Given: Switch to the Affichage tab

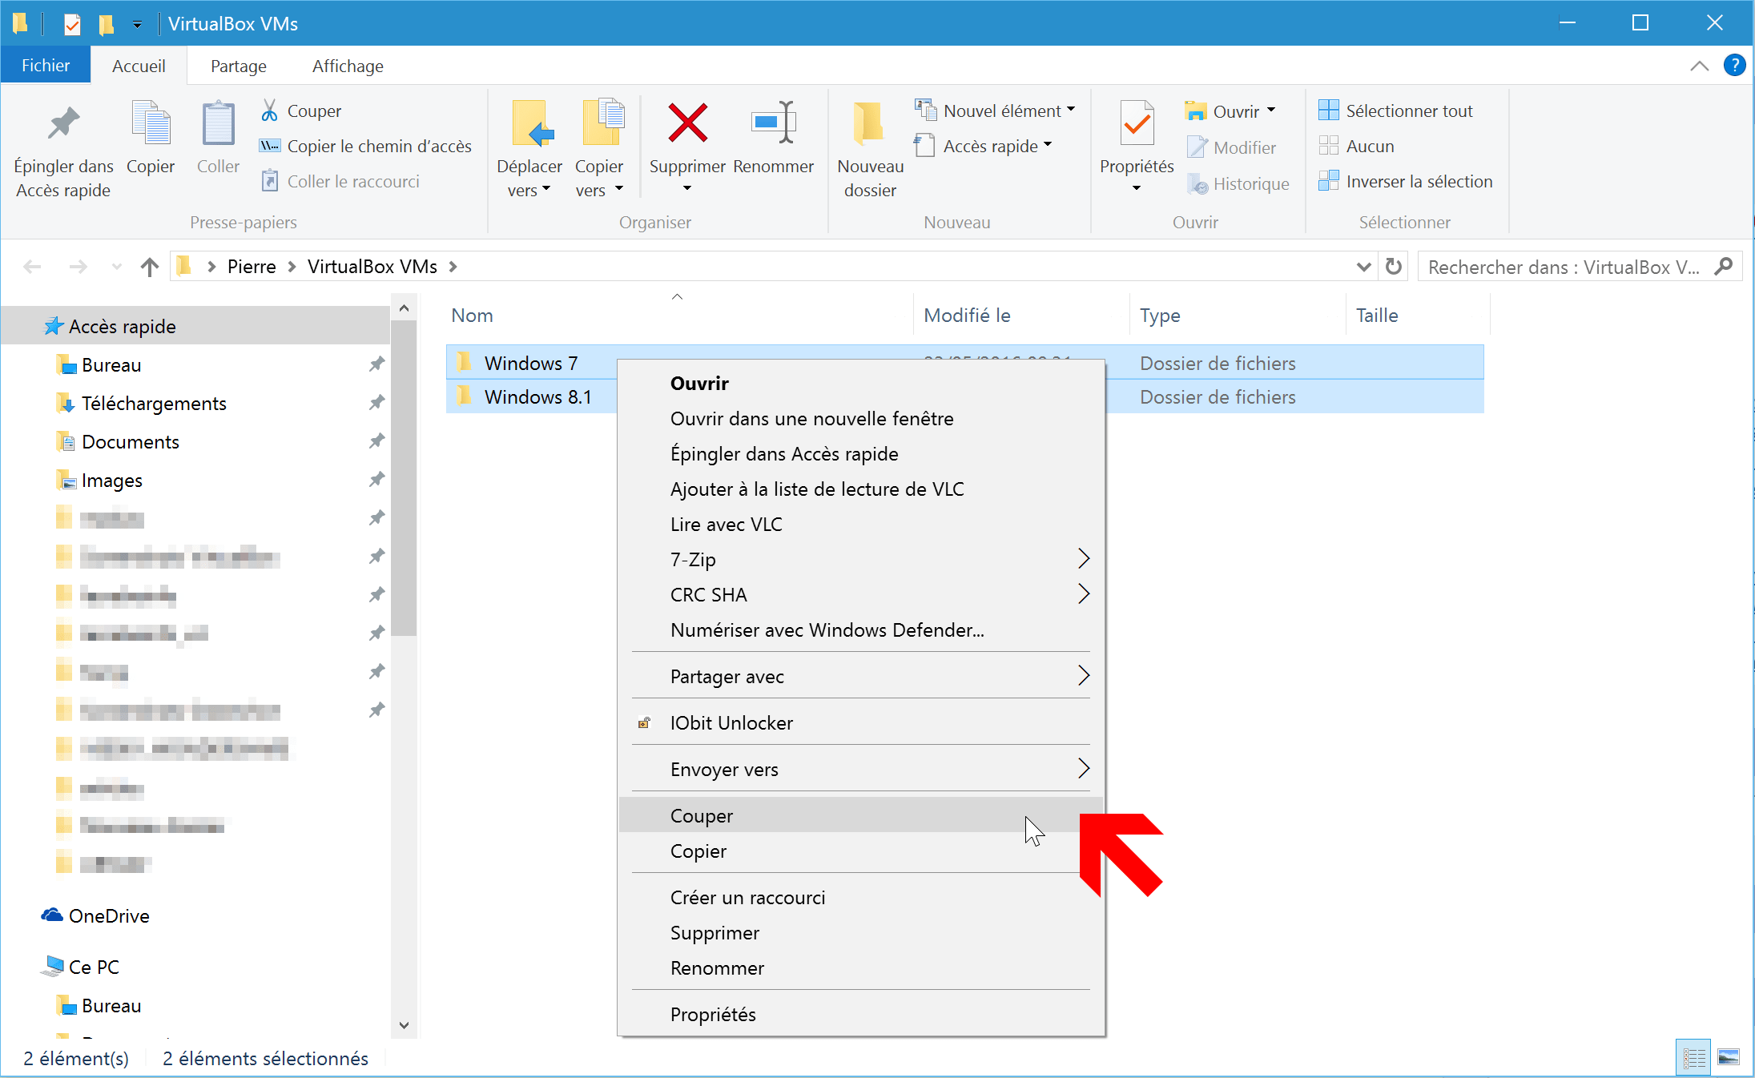Looking at the screenshot, I should tap(348, 66).
